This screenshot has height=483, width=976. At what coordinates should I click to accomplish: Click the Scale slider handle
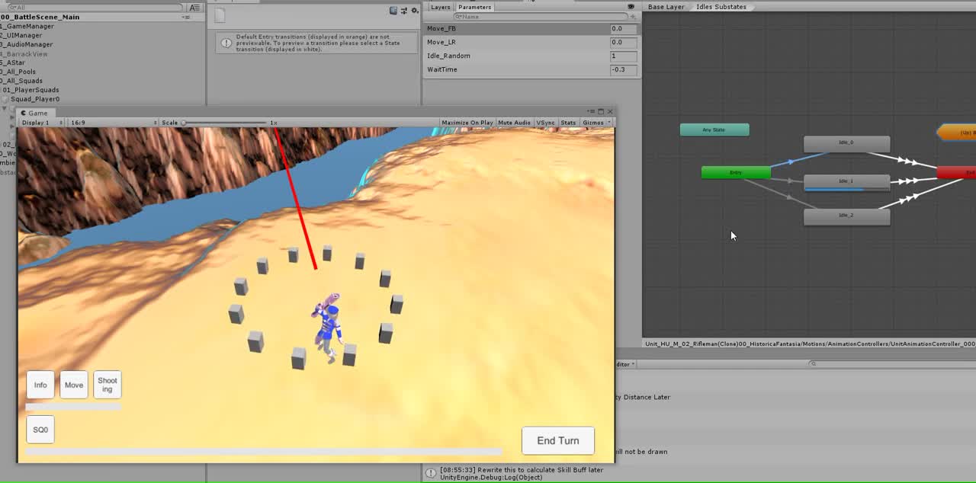pyautogui.click(x=184, y=123)
